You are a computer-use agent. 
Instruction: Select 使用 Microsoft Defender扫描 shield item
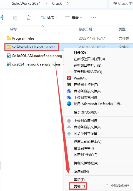[98, 104]
